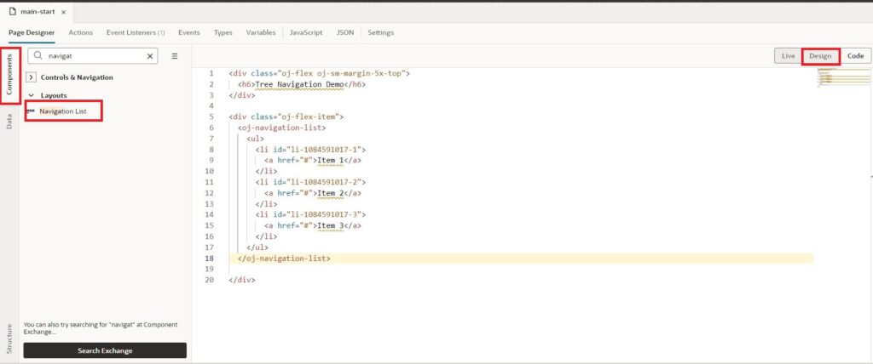Open the Event Listeners tab

click(136, 32)
